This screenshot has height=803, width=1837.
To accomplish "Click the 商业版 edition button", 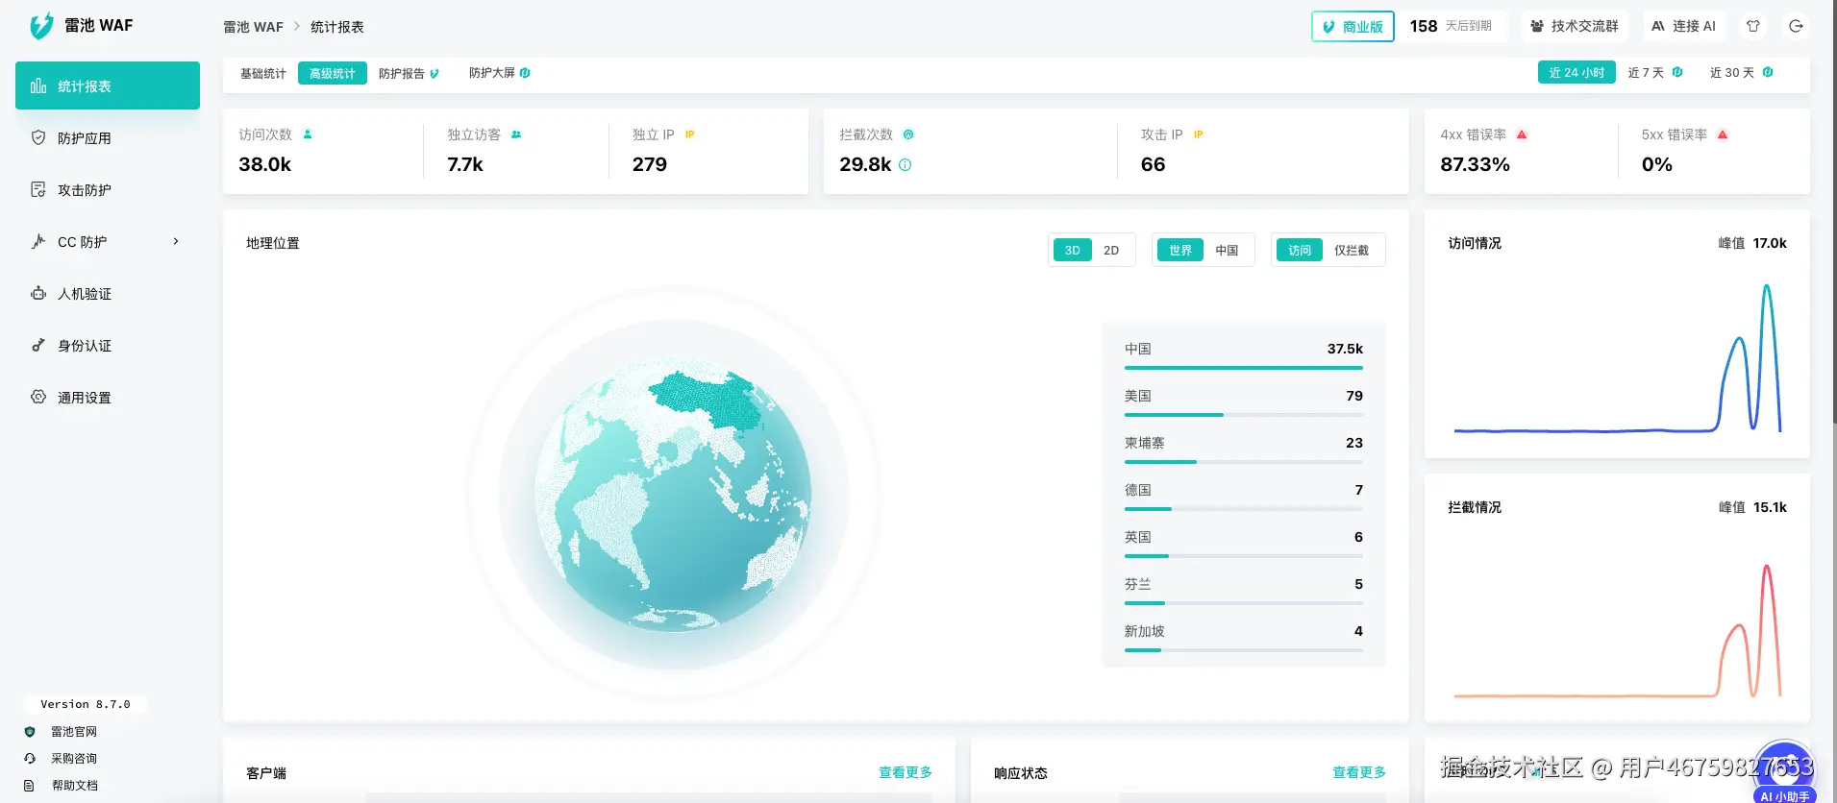I will tap(1353, 27).
